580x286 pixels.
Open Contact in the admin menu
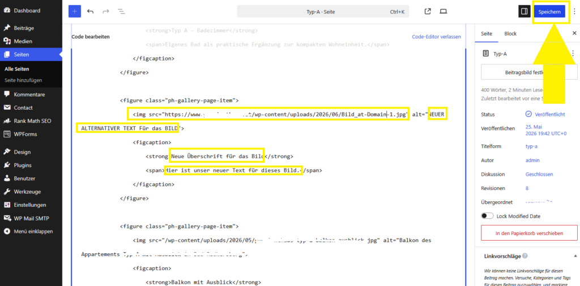tap(31, 108)
